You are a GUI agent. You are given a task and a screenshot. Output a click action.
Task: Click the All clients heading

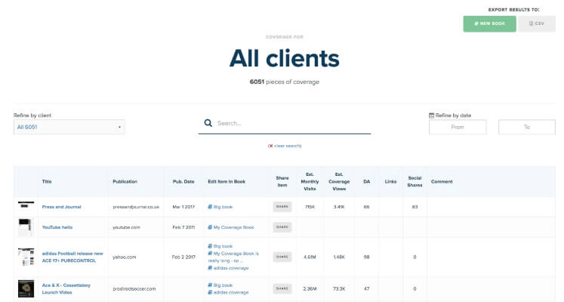285,58
